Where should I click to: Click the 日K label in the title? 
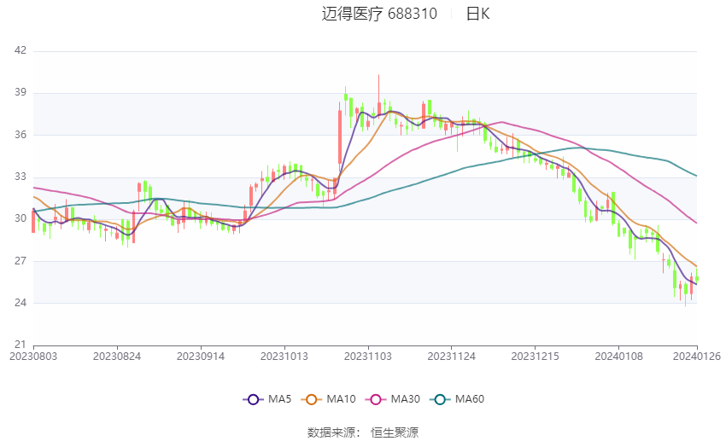[477, 14]
